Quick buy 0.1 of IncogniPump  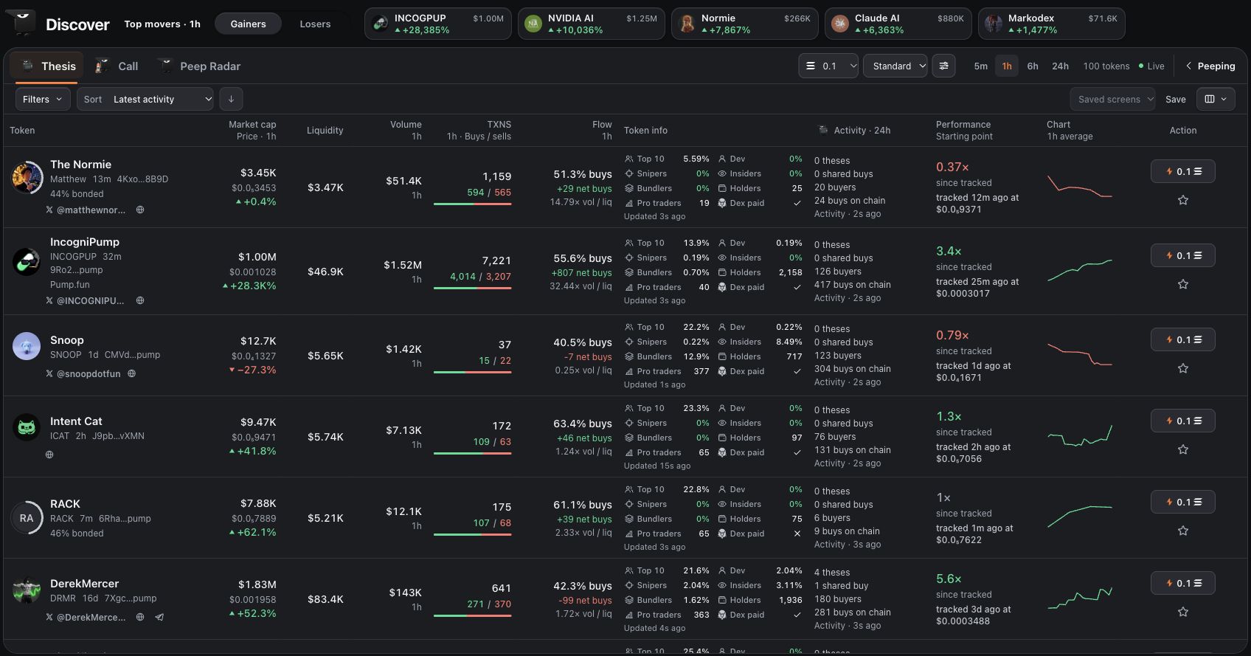click(x=1183, y=255)
